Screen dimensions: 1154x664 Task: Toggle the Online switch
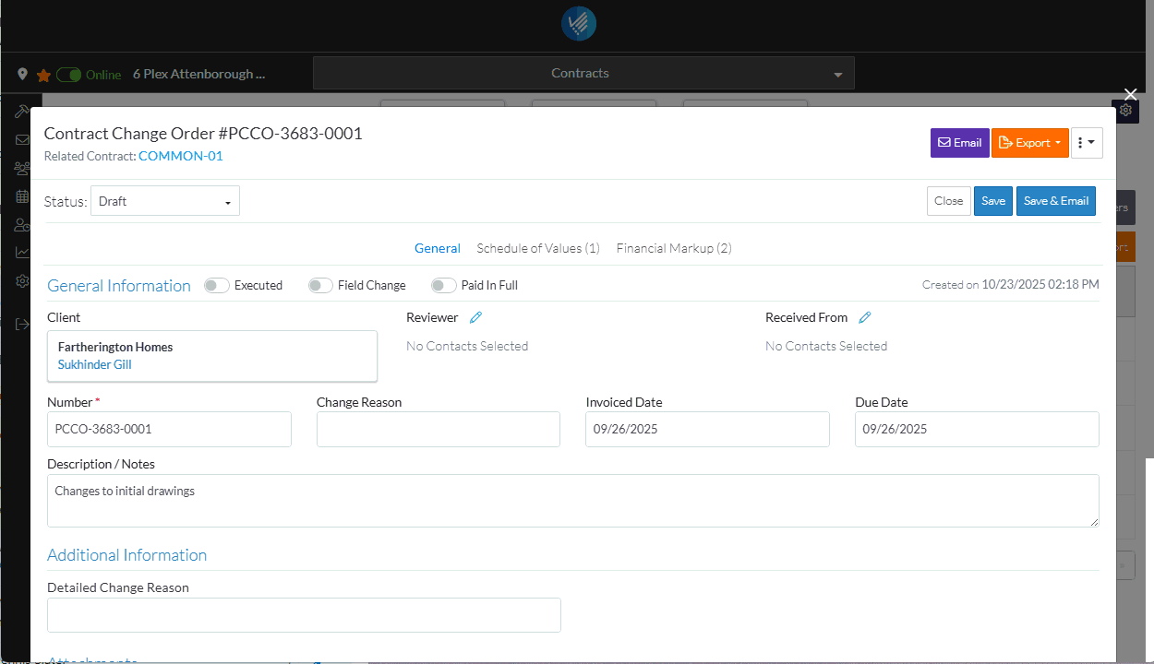click(69, 75)
